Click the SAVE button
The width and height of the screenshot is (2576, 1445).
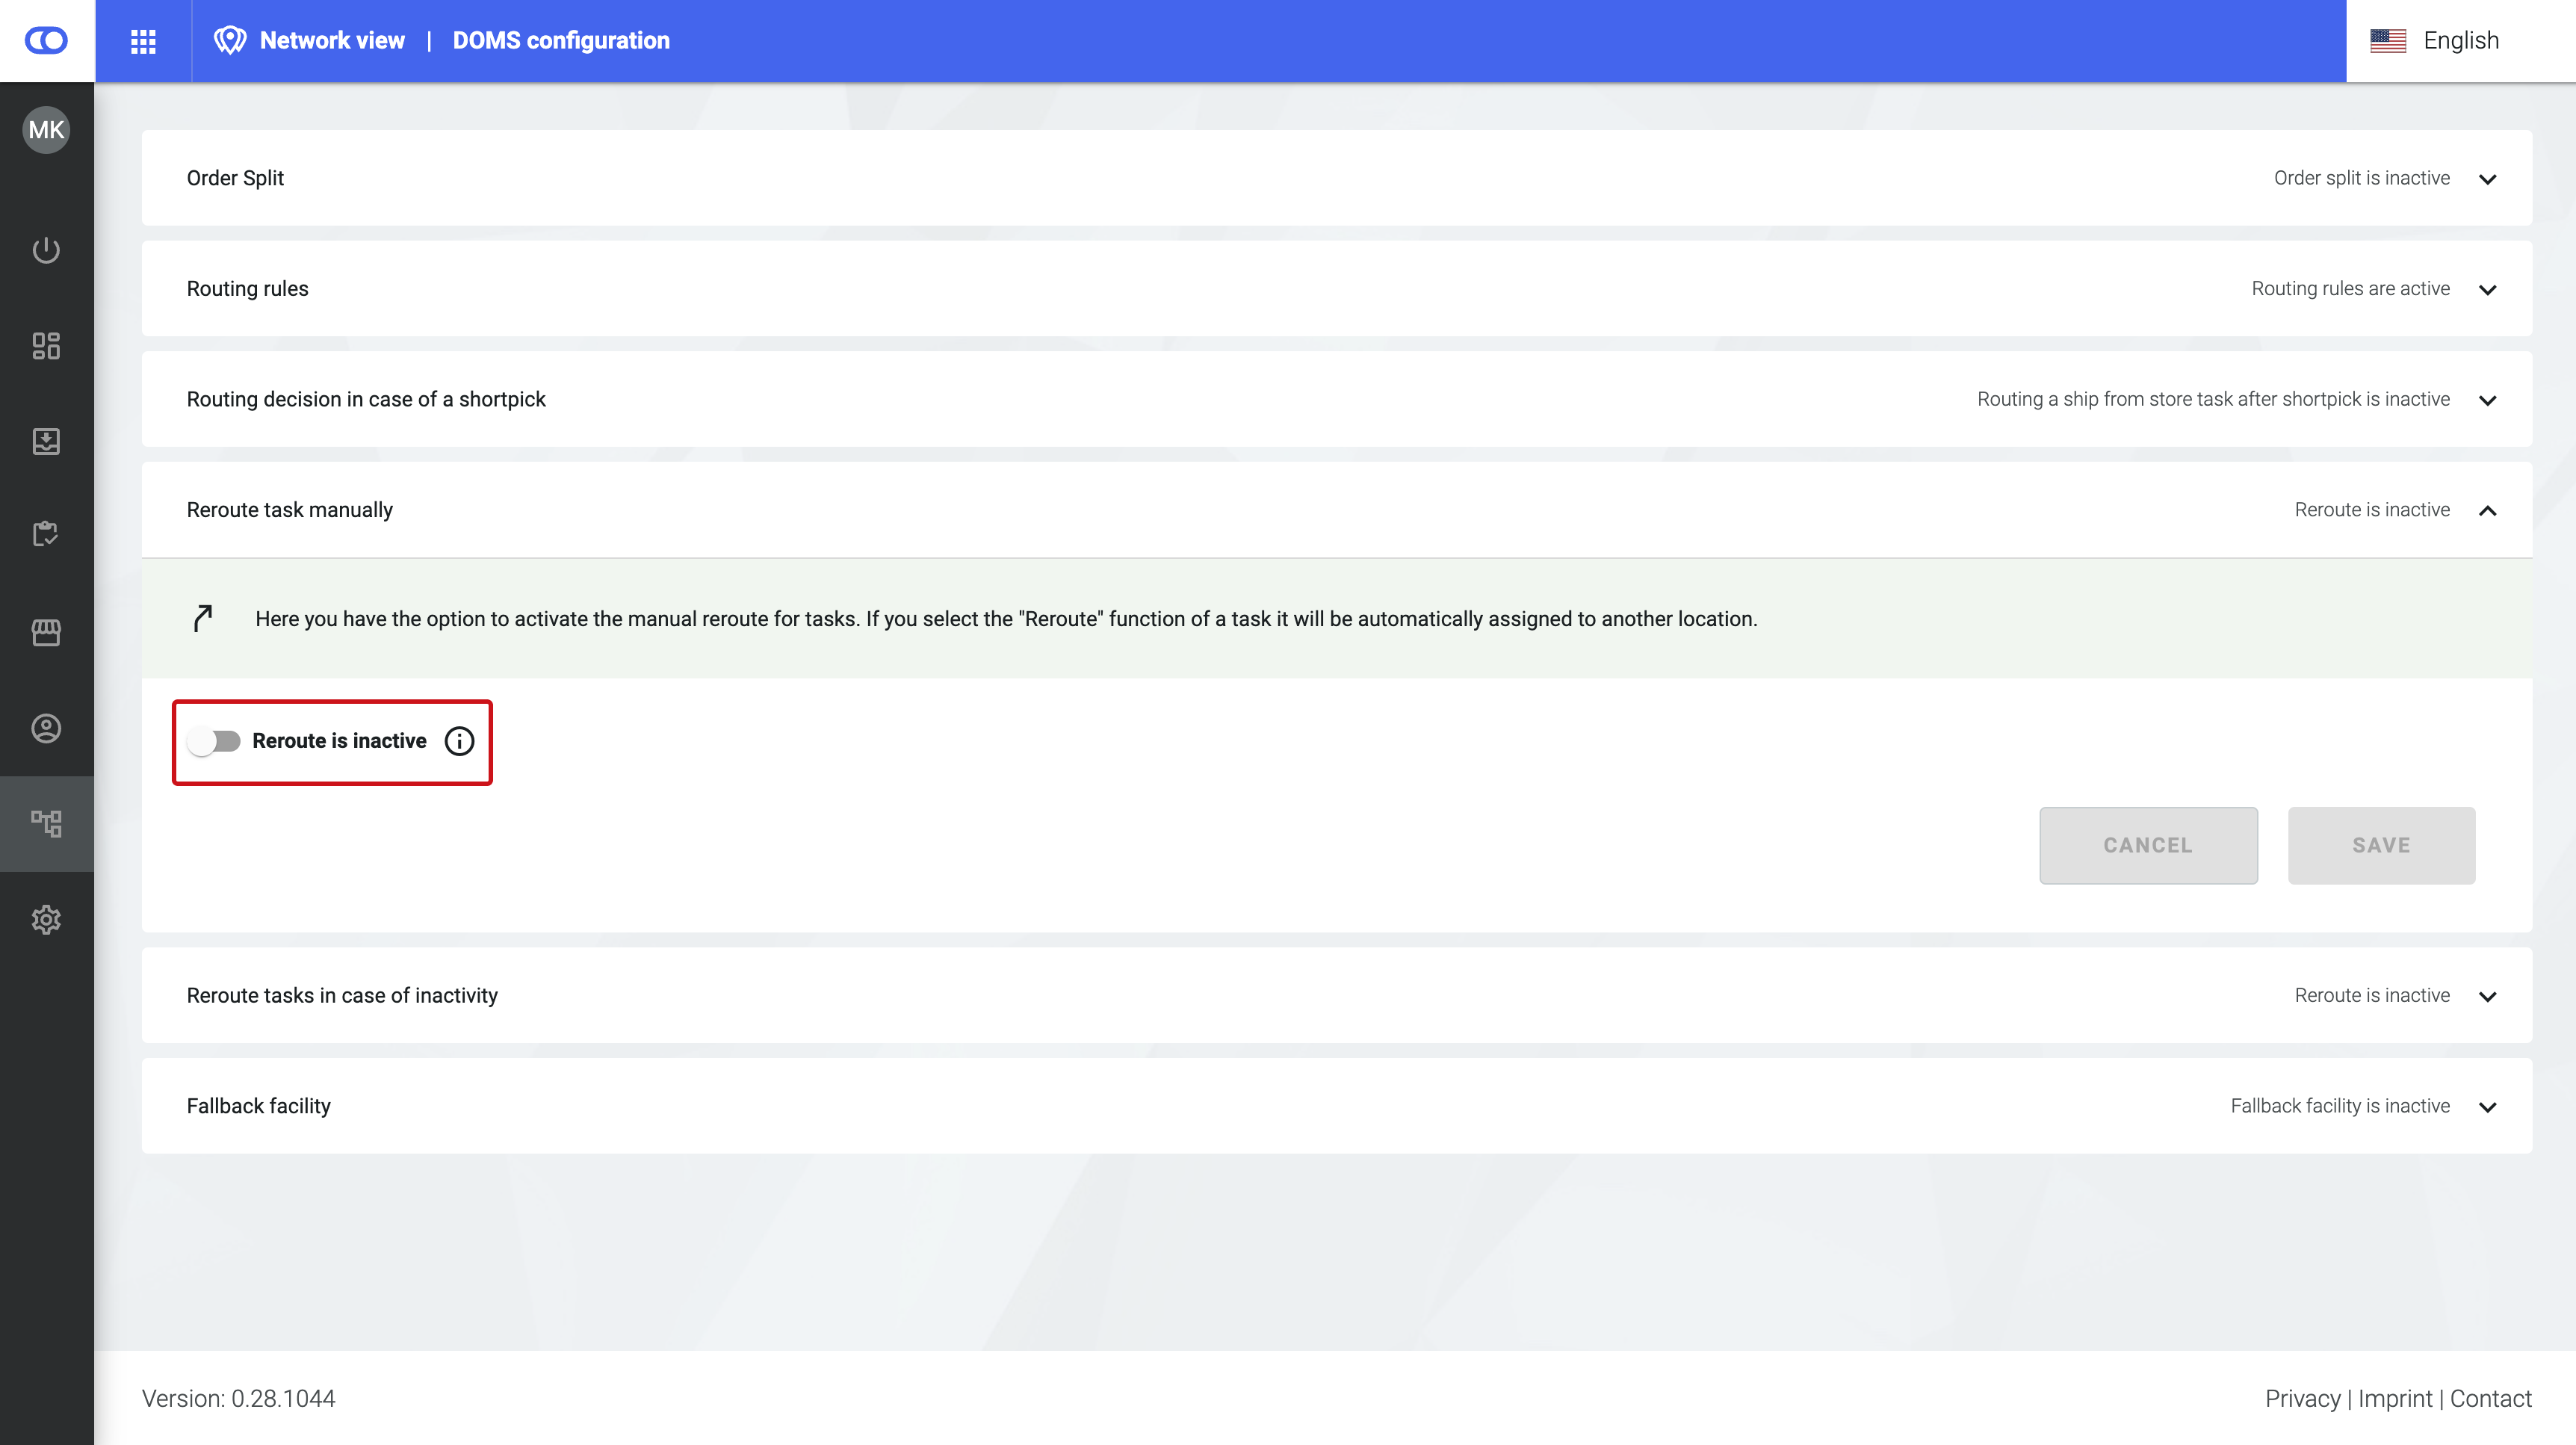[2380, 845]
